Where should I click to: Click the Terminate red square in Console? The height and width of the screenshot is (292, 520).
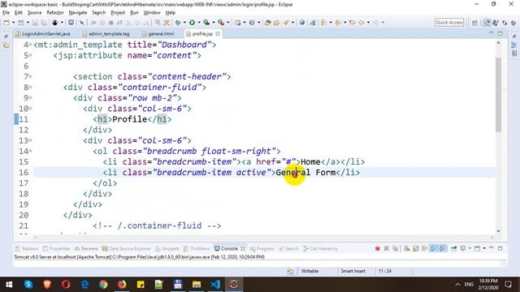pyautogui.click(x=378, y=248)
